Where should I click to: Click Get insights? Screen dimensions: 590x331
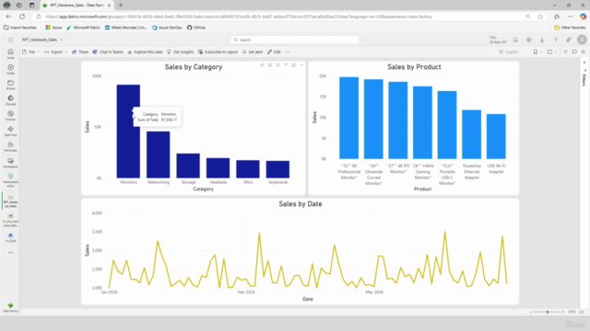(180, 51)
